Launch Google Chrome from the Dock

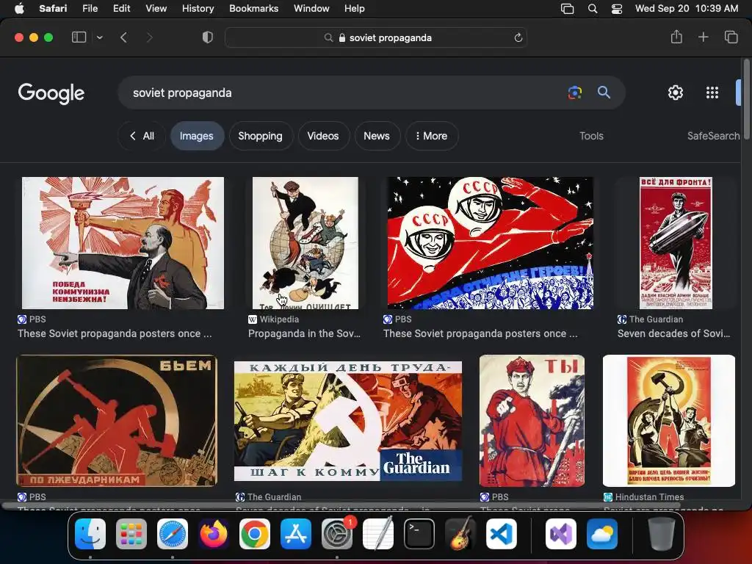click(255, 534)
